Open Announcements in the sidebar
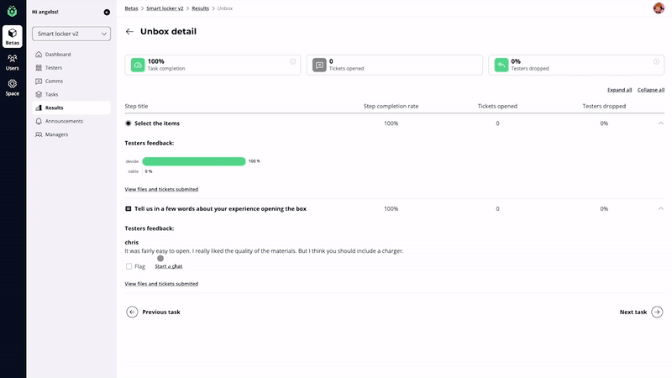The height and width of the screenshot is (378, 672). tap(64, 121)
